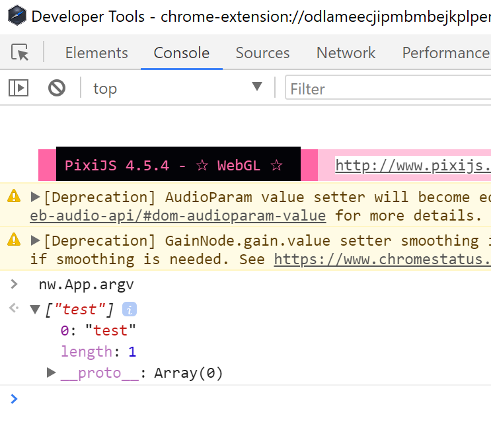Expand the AudioParam deprecation message
491x422 pixels.
36,197
